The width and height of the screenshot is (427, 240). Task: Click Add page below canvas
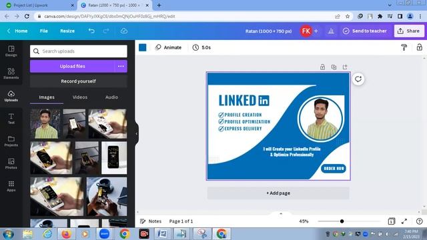278,193
